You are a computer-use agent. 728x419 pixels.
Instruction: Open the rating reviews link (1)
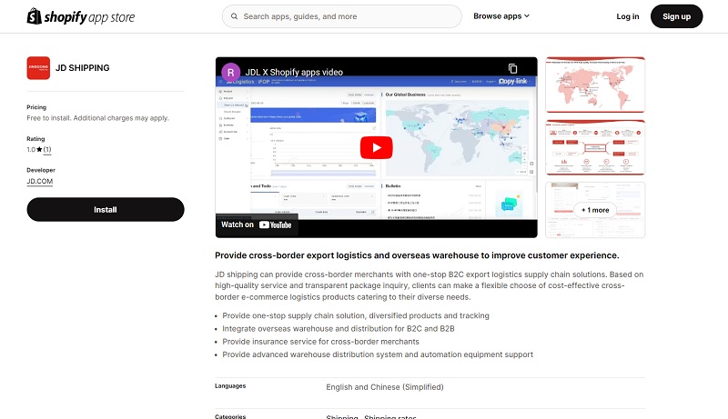[47, 150]
